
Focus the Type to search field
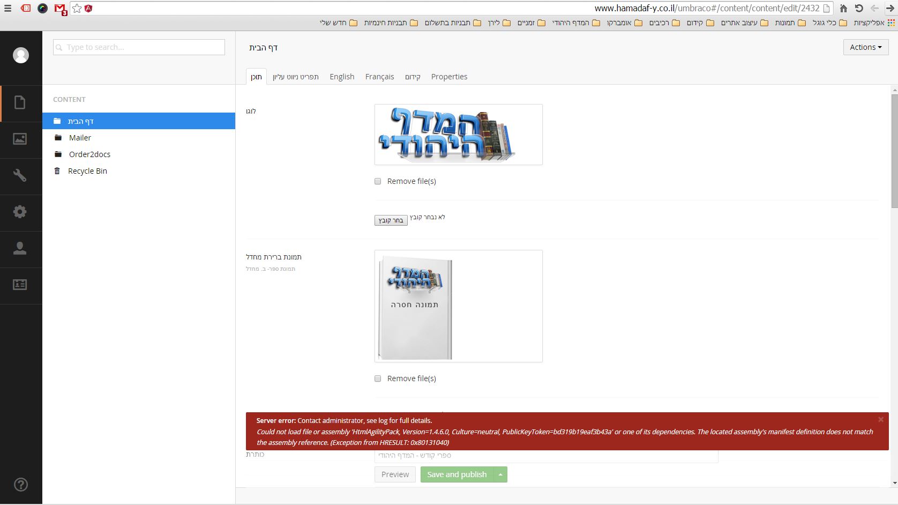coord(139,47)
